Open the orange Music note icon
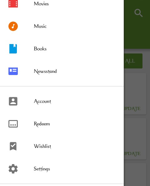The image size is (150, 186). coord(13,26)
